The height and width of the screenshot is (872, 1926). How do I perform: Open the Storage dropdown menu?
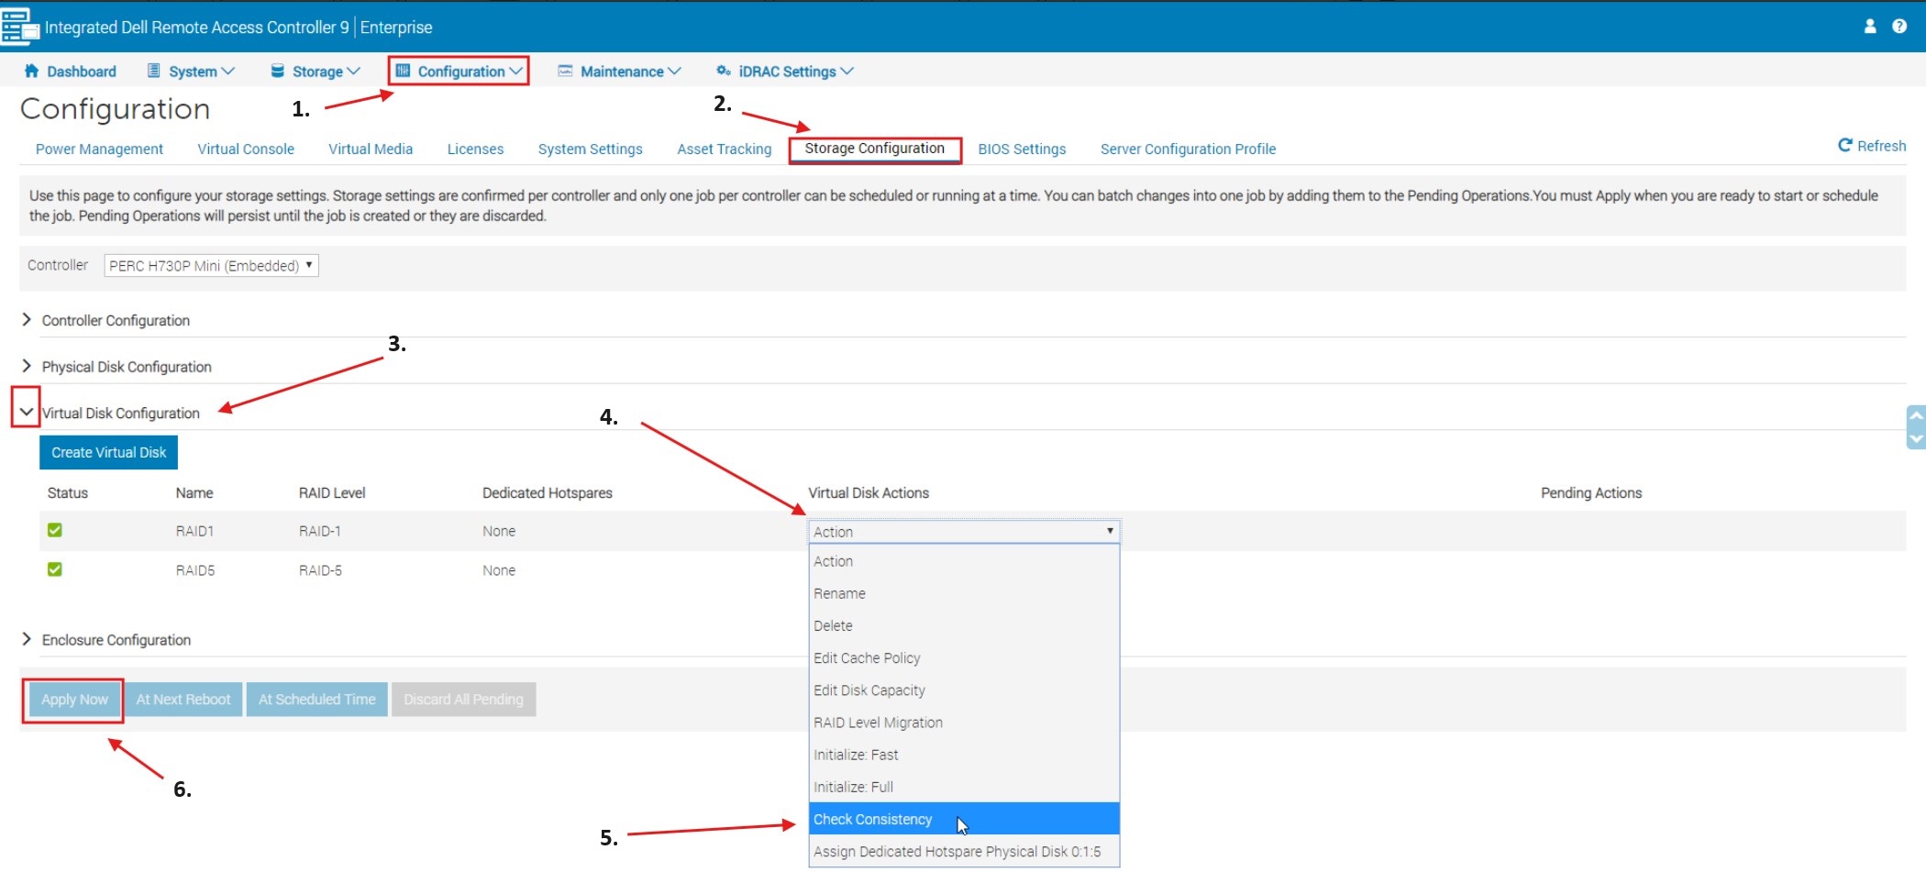coord(315,71)
